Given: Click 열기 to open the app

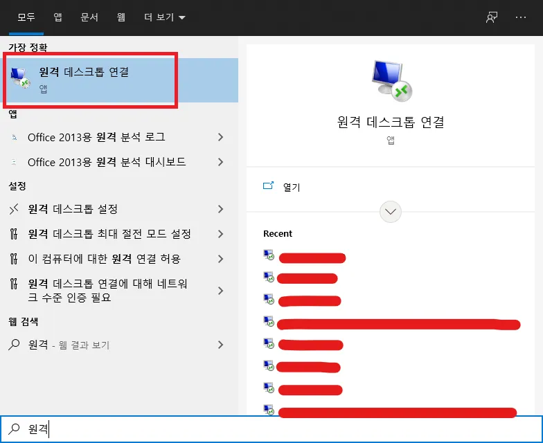Looking at the screenshot, I should pos(292,187).
